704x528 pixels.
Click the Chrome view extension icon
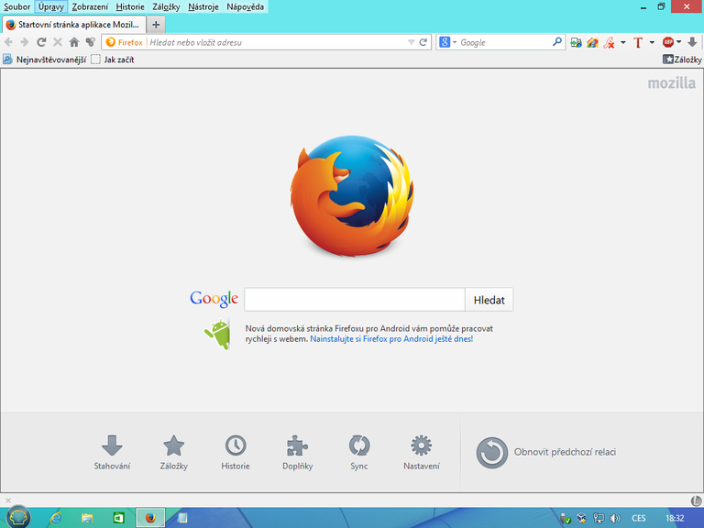click(x=592, y=43)
